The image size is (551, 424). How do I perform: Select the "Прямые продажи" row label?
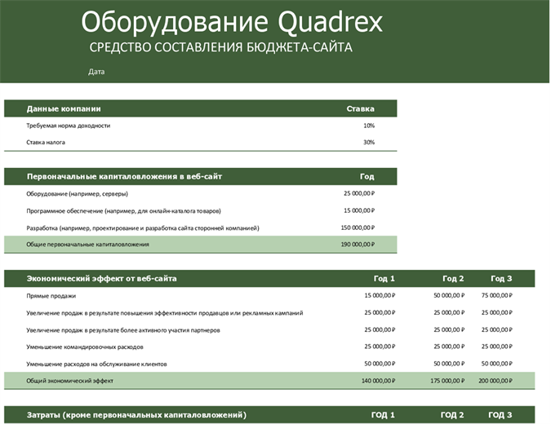51,296
